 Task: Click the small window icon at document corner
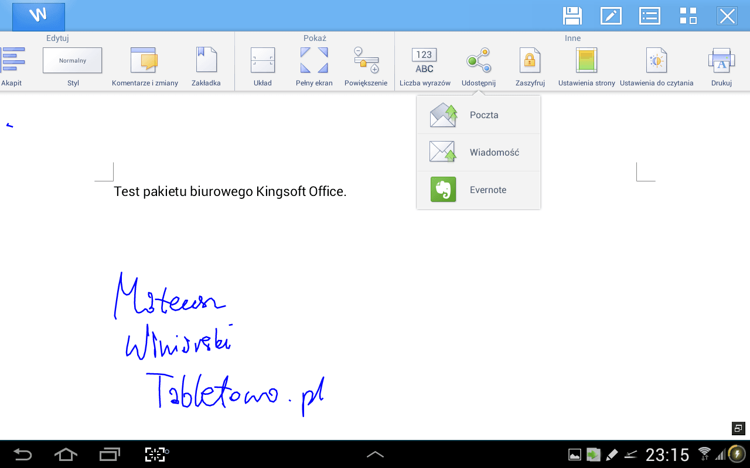click(x=738, y=428)
